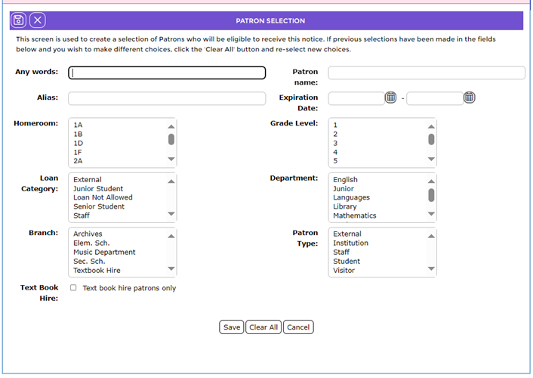Click Department list down arrow
Image resolution: width=533 pixels, height=378 pixels.
[431, 214]
